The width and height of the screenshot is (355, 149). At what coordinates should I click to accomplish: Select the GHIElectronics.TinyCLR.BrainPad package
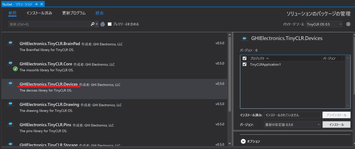click(x=114, y=46)
